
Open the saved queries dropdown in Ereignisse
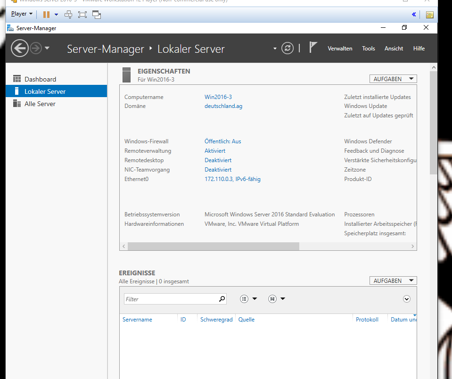[276, 299]
